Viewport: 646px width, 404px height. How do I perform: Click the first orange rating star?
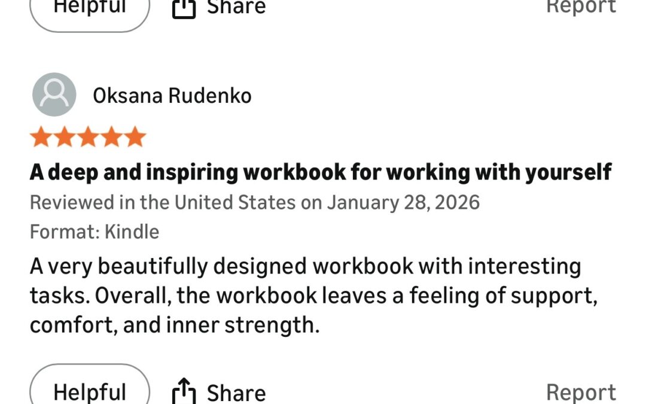point(41,137)
